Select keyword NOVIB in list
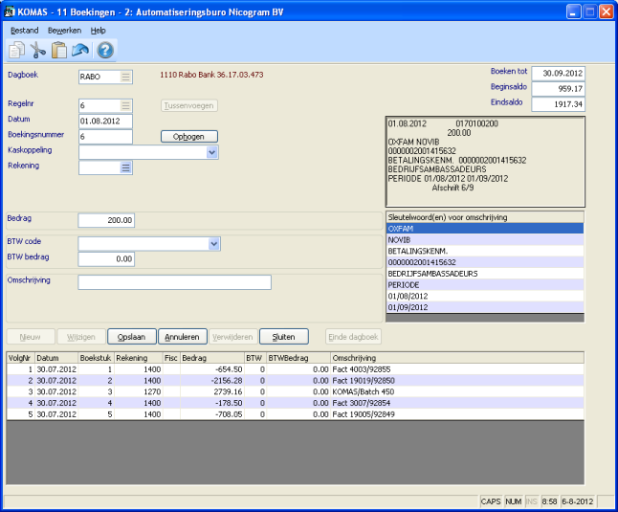The width and height of the screenshot is (618, 512). pos(485,239)
